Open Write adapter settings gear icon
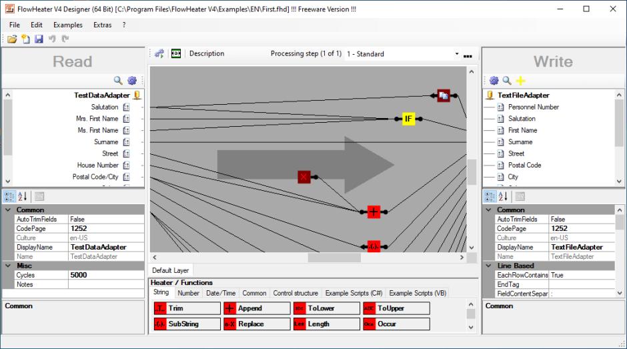The width and height of the screenshot is (627, 349). point(494,81)
